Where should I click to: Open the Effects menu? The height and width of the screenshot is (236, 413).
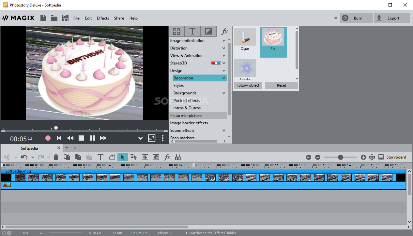click(103, 18)
